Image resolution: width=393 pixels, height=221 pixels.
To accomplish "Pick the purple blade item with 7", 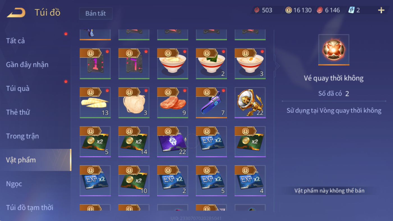I will click(211, 103).
